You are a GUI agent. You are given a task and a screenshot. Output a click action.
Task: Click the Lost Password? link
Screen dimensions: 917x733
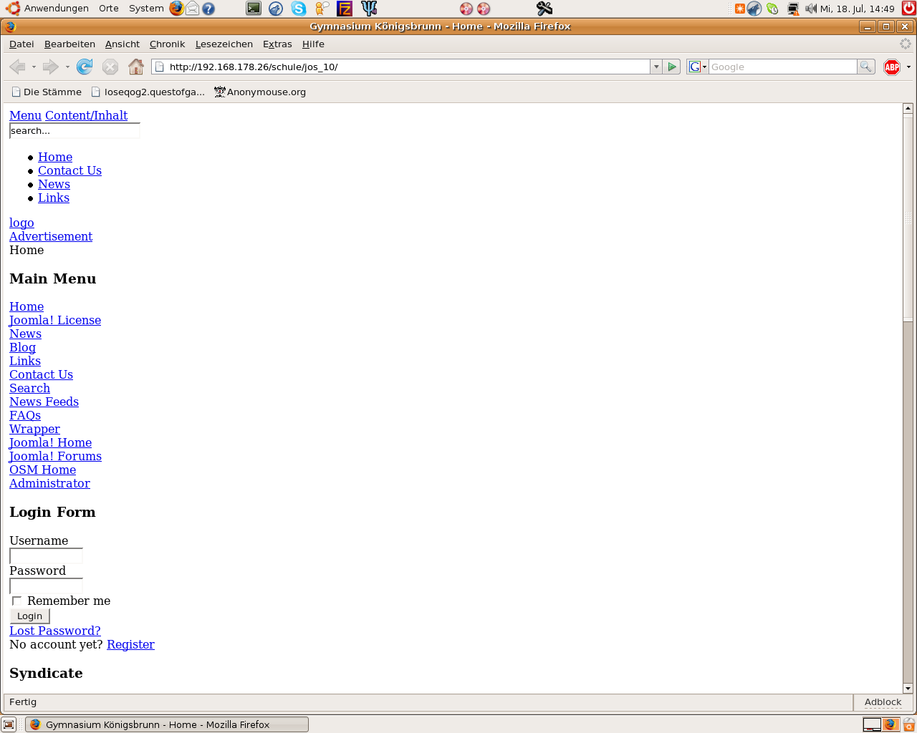55,631
